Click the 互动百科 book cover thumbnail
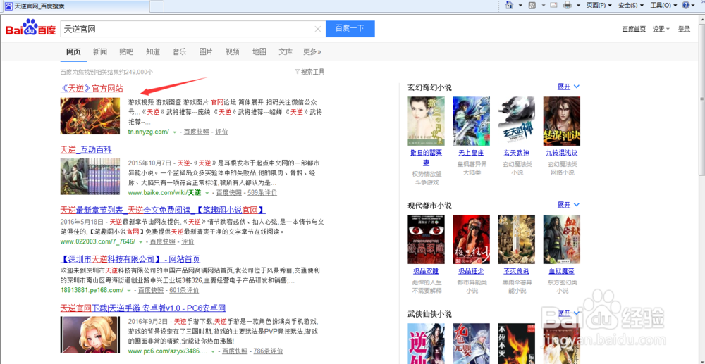The width and height of the screenshot is (705, 364). (x=90, y=177)
